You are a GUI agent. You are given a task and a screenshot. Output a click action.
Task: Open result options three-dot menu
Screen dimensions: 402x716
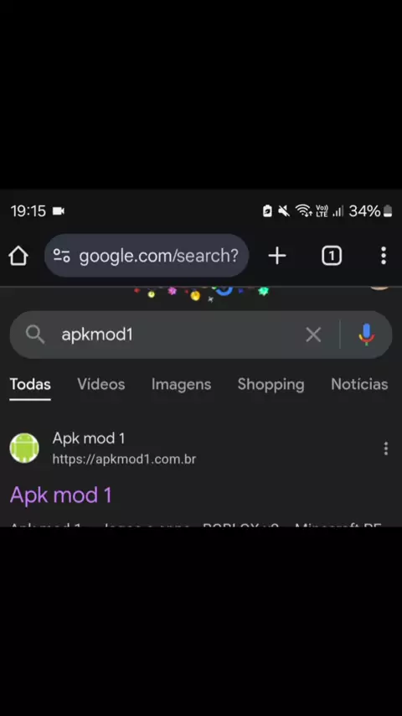[x=385, y=449]
